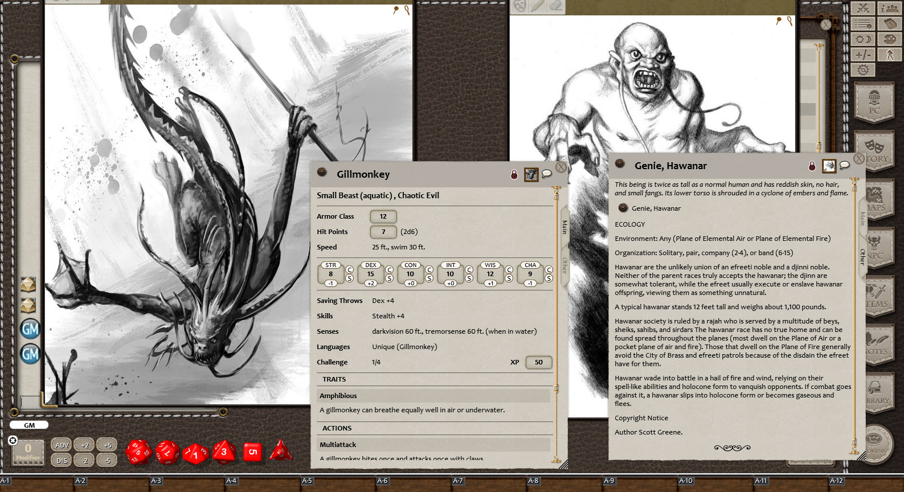
Task: Switch to Other tab on Gillmonkey sheet
Action: [565, 264]
